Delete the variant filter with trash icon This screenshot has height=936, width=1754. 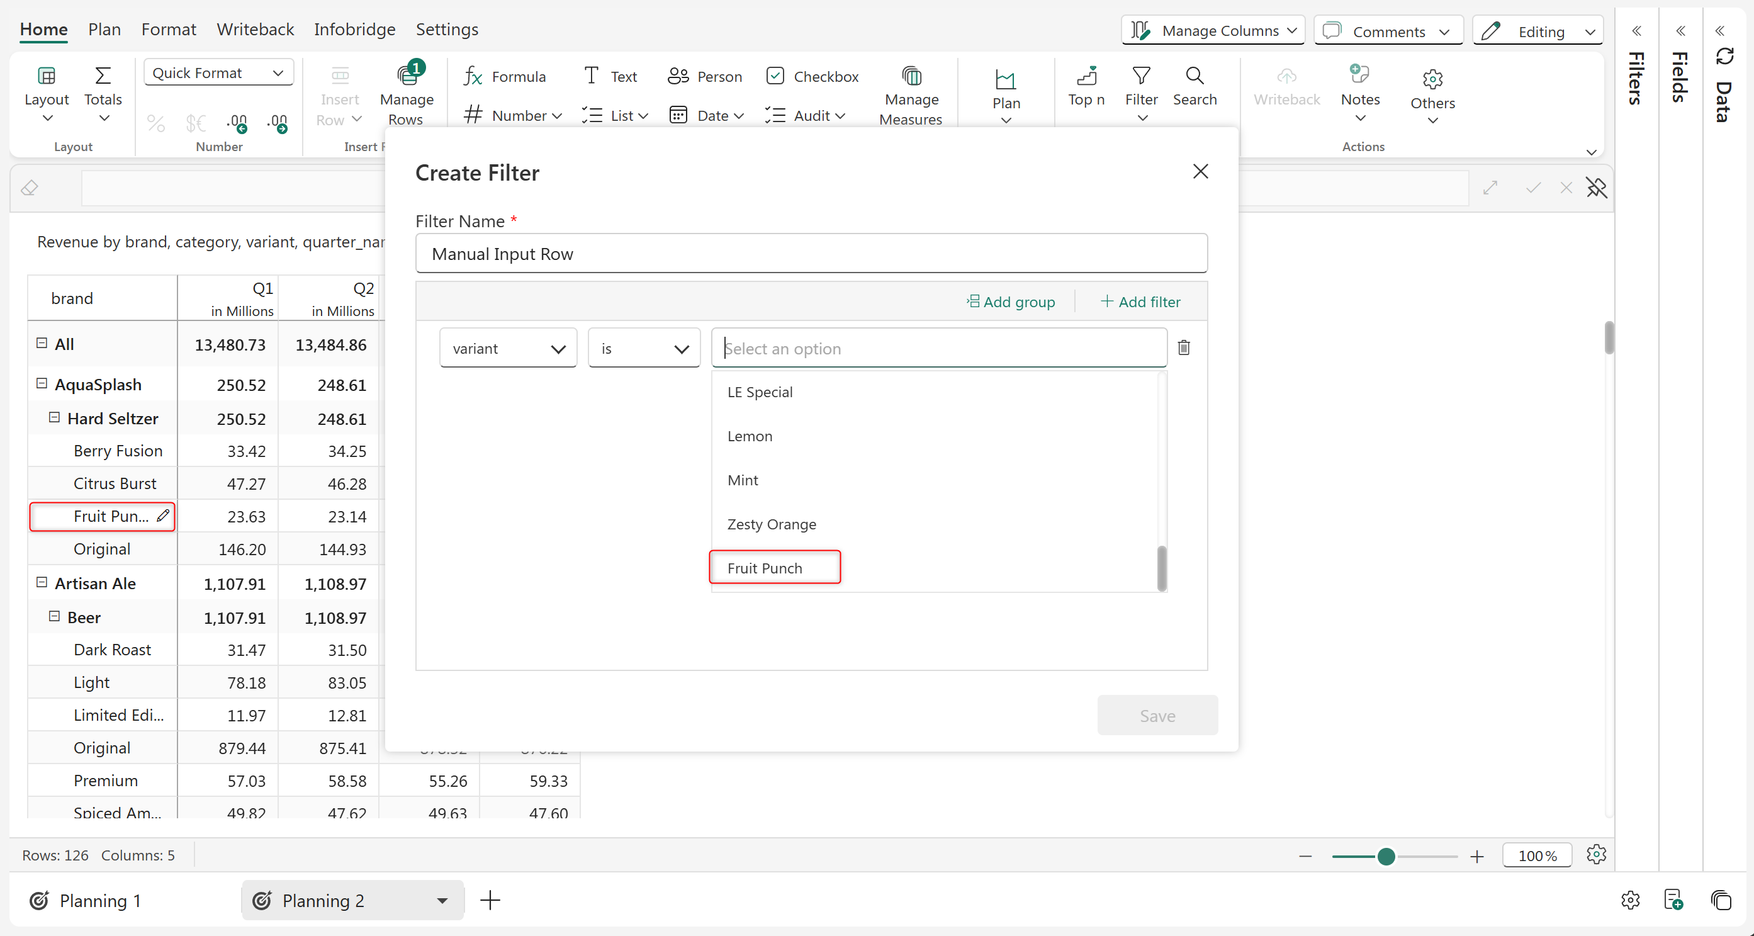(x=1183, y=348)
